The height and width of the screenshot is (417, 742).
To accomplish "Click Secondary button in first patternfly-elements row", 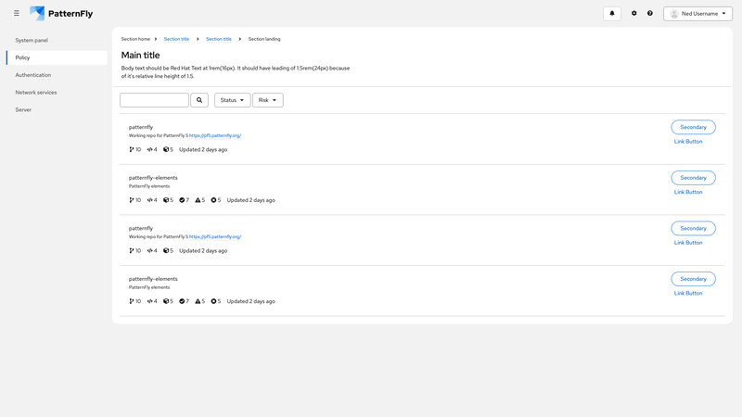I will [693, 178].
